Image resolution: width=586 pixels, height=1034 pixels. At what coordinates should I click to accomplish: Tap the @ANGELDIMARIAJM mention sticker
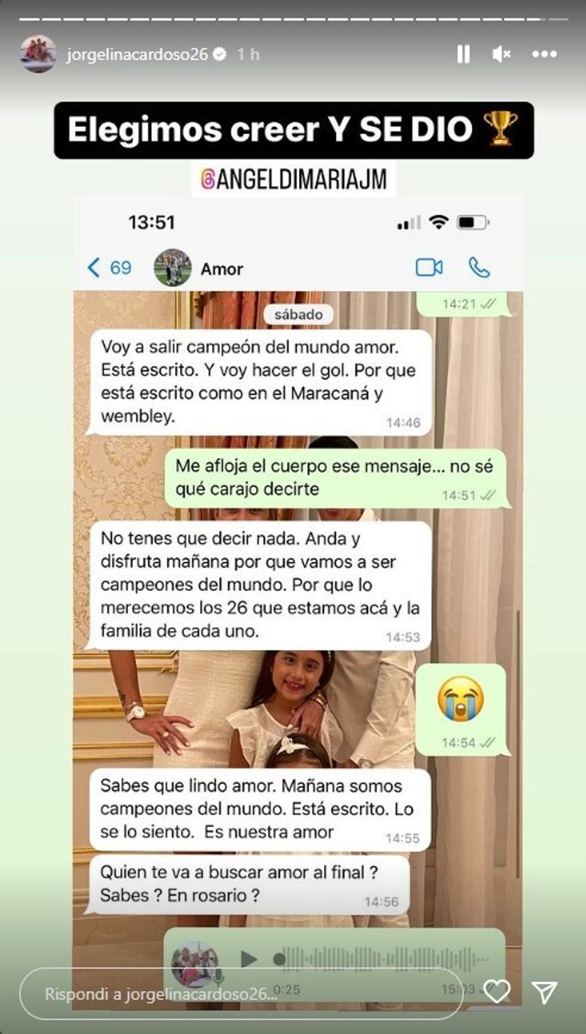294,178
